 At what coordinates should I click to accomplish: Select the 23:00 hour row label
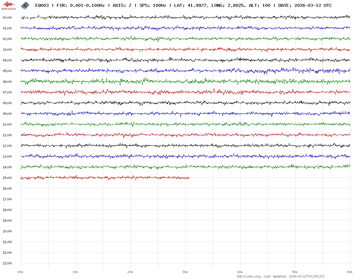[x=7, y=263]
